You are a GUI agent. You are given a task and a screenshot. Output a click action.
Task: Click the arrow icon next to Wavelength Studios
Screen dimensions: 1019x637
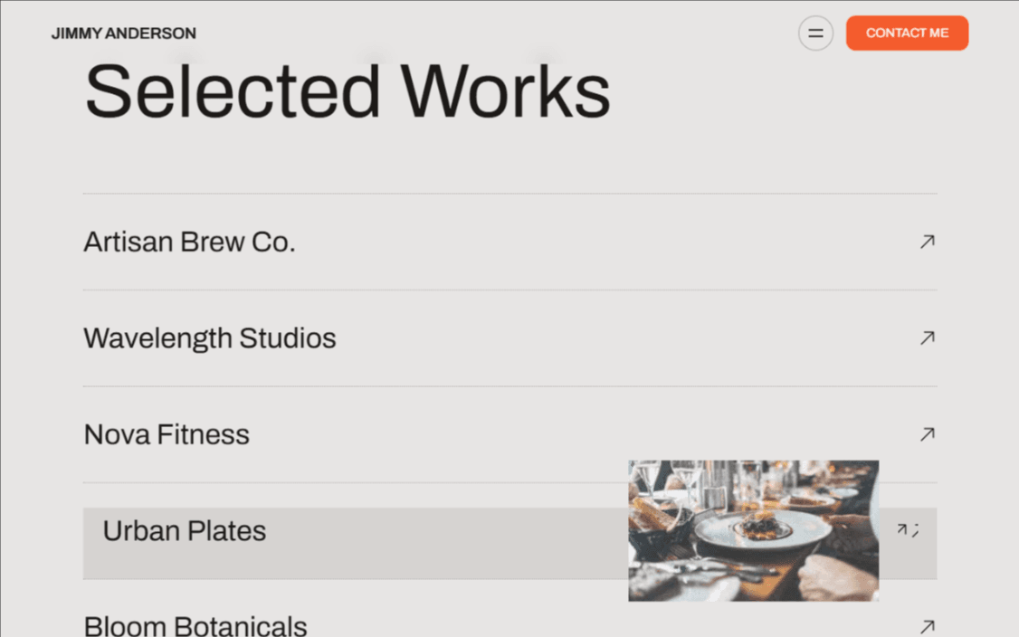(x=926, y=338)
